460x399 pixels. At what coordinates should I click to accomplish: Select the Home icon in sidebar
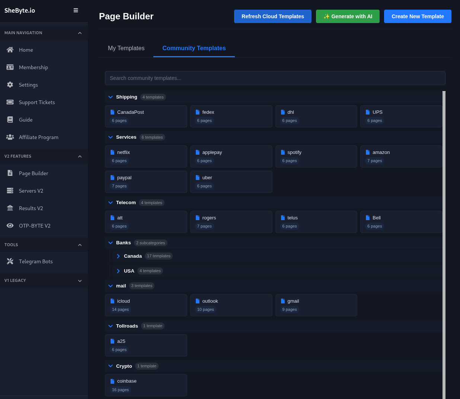(x=10, y=49)
